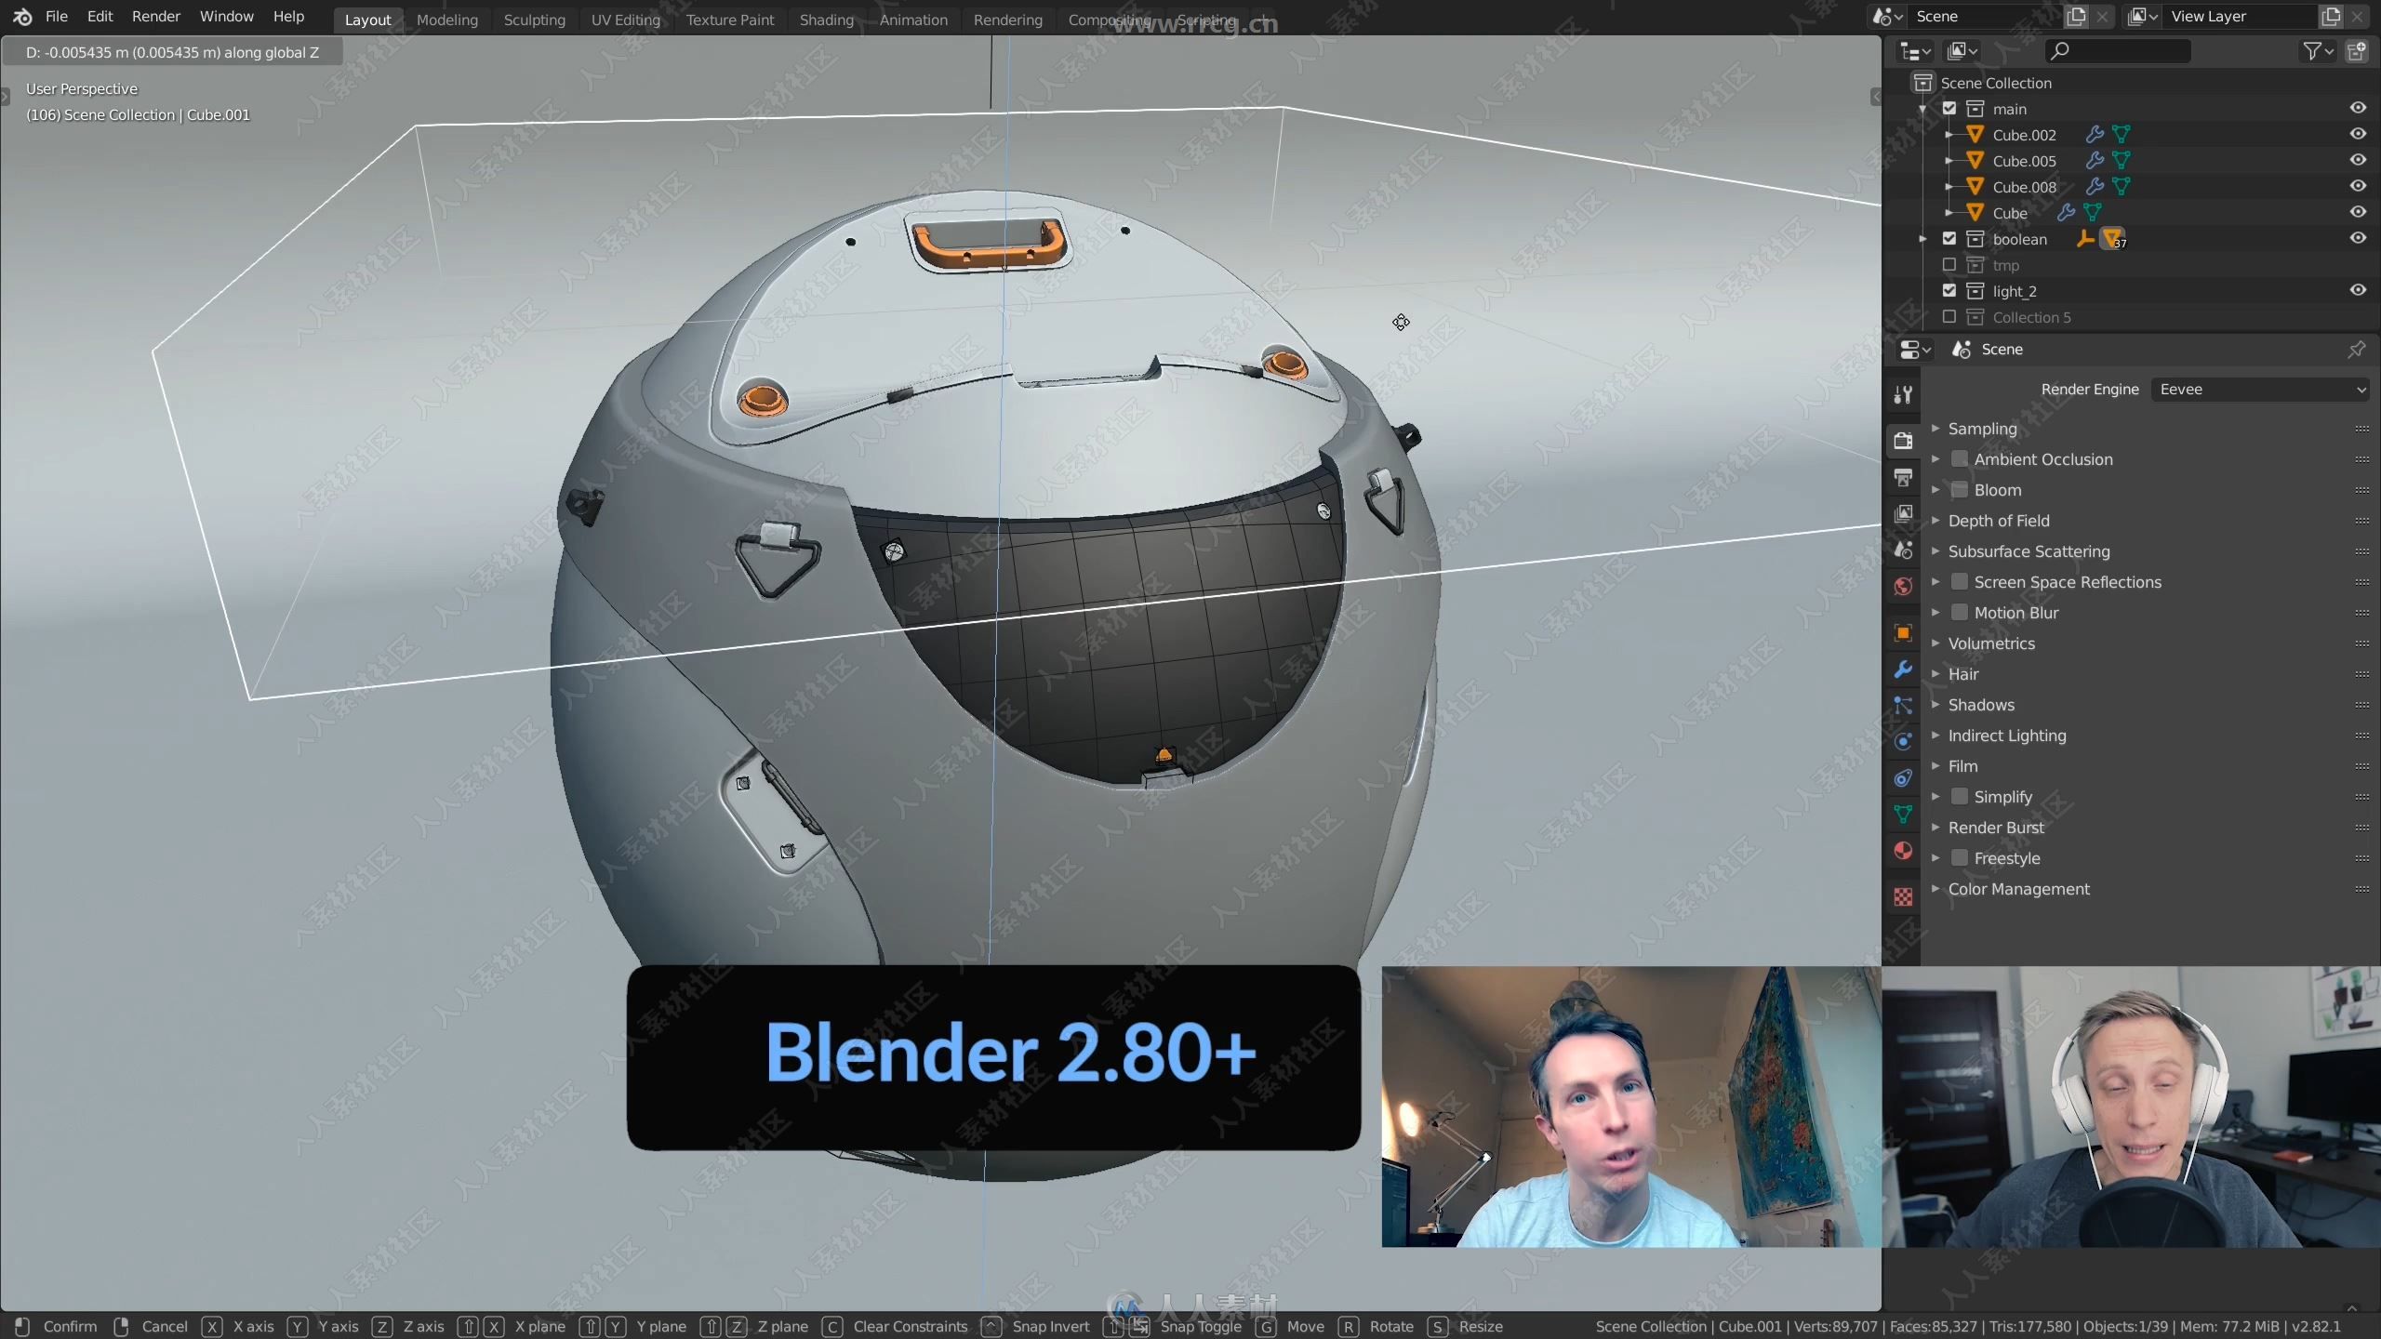2381x1339 pixels.
Task: Enable the Collection 5 checkbox
Action: [x=1949, y=317]
